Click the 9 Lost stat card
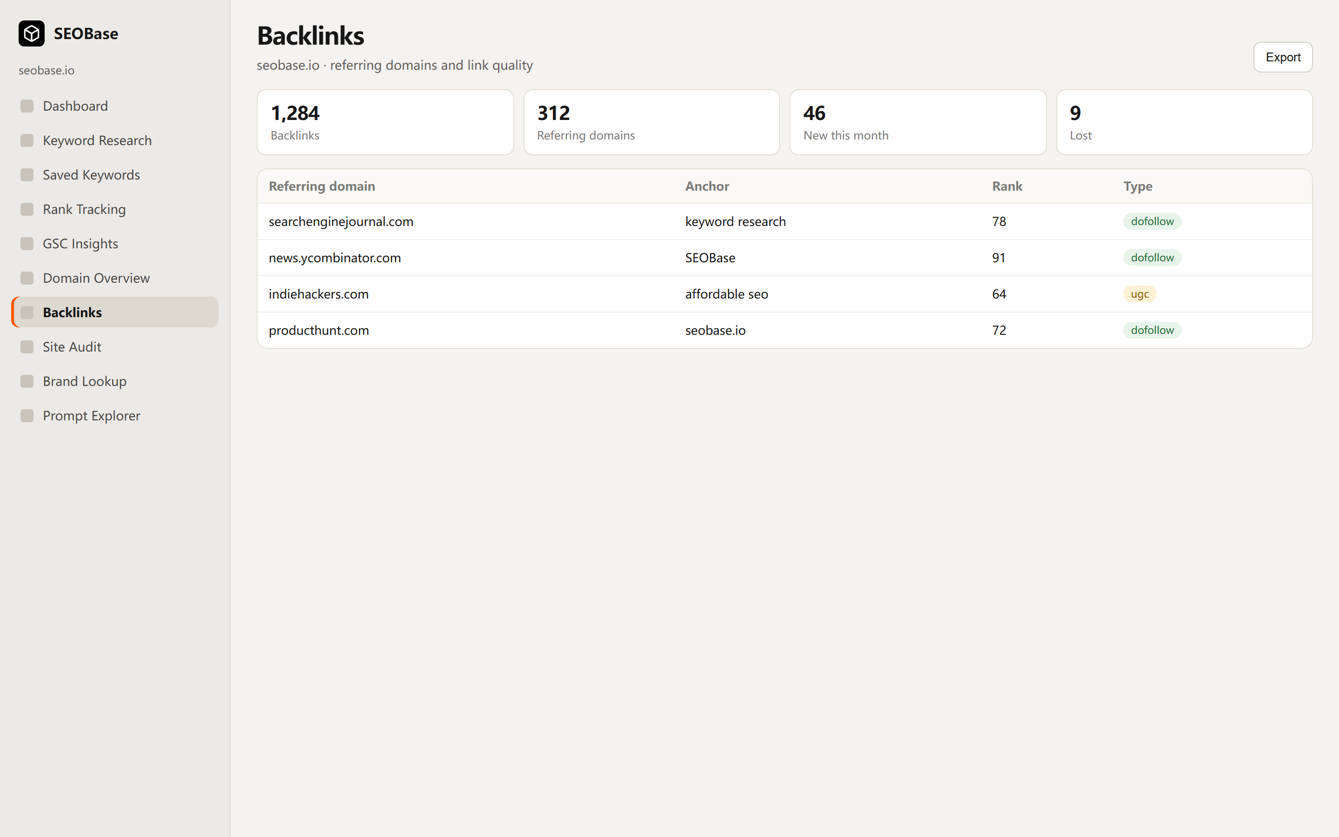Viewport: 1339px width, 837px height. coord(1184,122)
